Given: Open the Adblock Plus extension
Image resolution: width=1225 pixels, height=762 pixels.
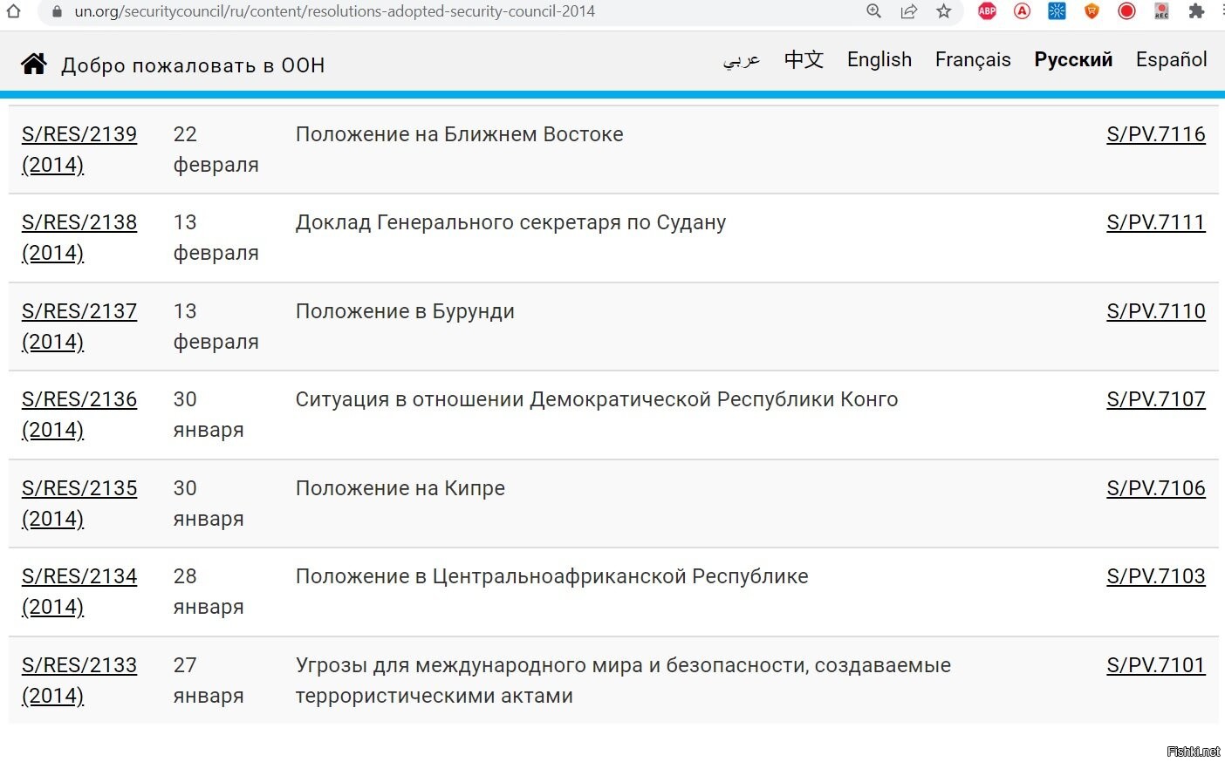Looking at the screenshot, I should pyautogui.click(x=987, y=11).
